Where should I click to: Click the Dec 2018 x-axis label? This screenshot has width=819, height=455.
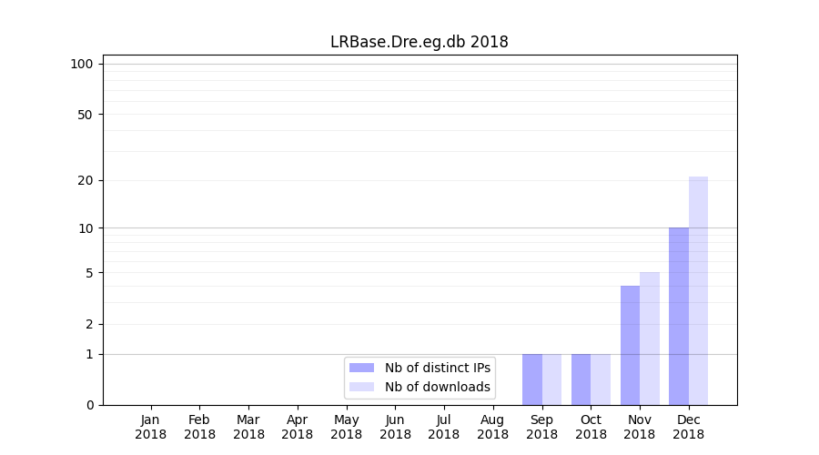689,427
